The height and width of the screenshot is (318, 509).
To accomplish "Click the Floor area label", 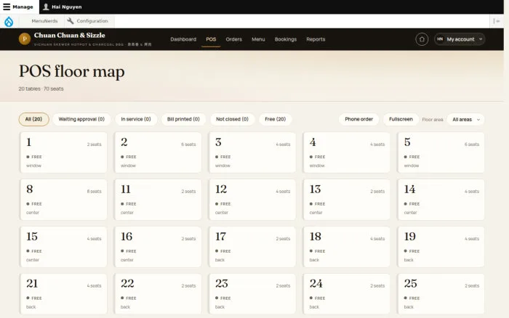I will coord(433,120).
